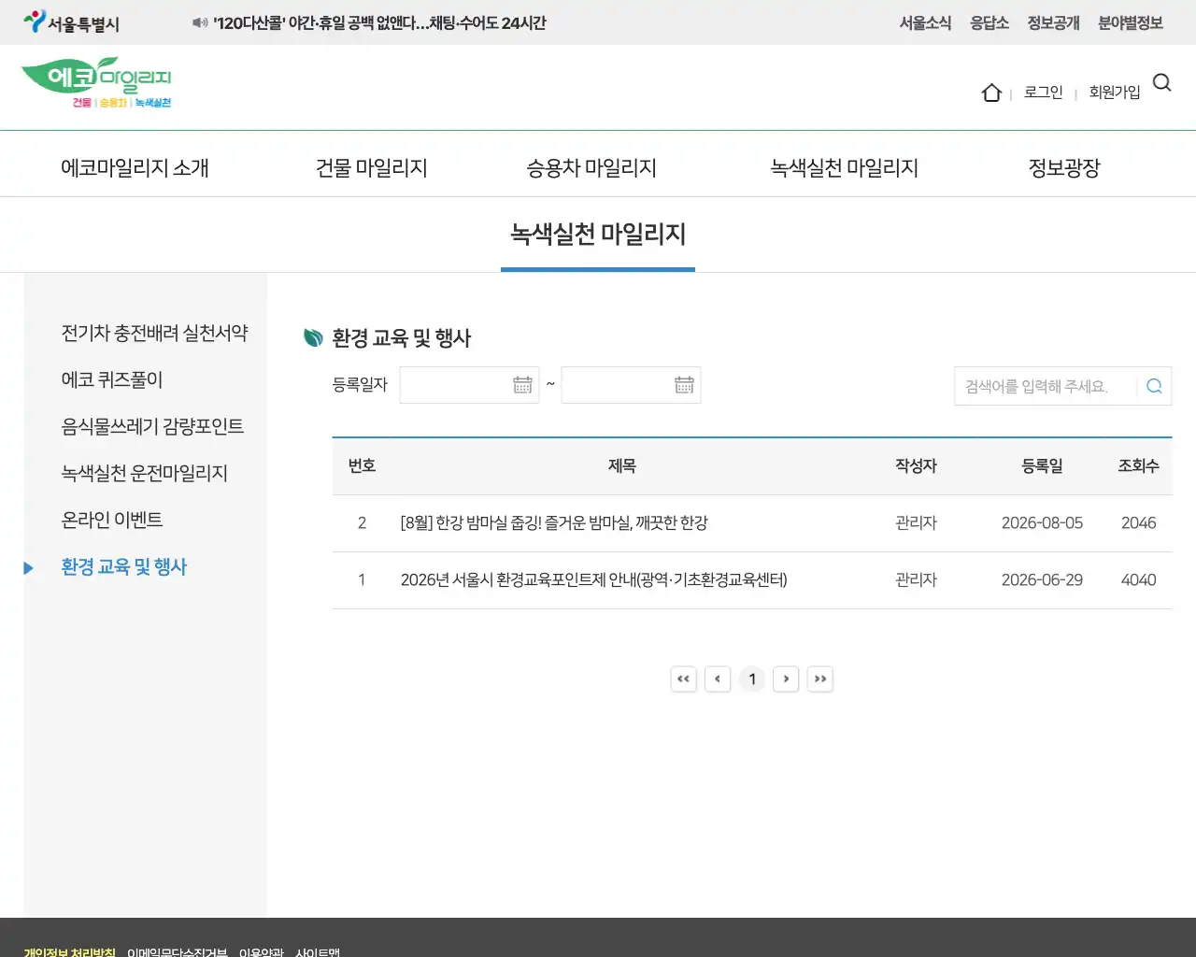
Task: Open the 정보공개 top link
Action: click(x=1054, y=23)
